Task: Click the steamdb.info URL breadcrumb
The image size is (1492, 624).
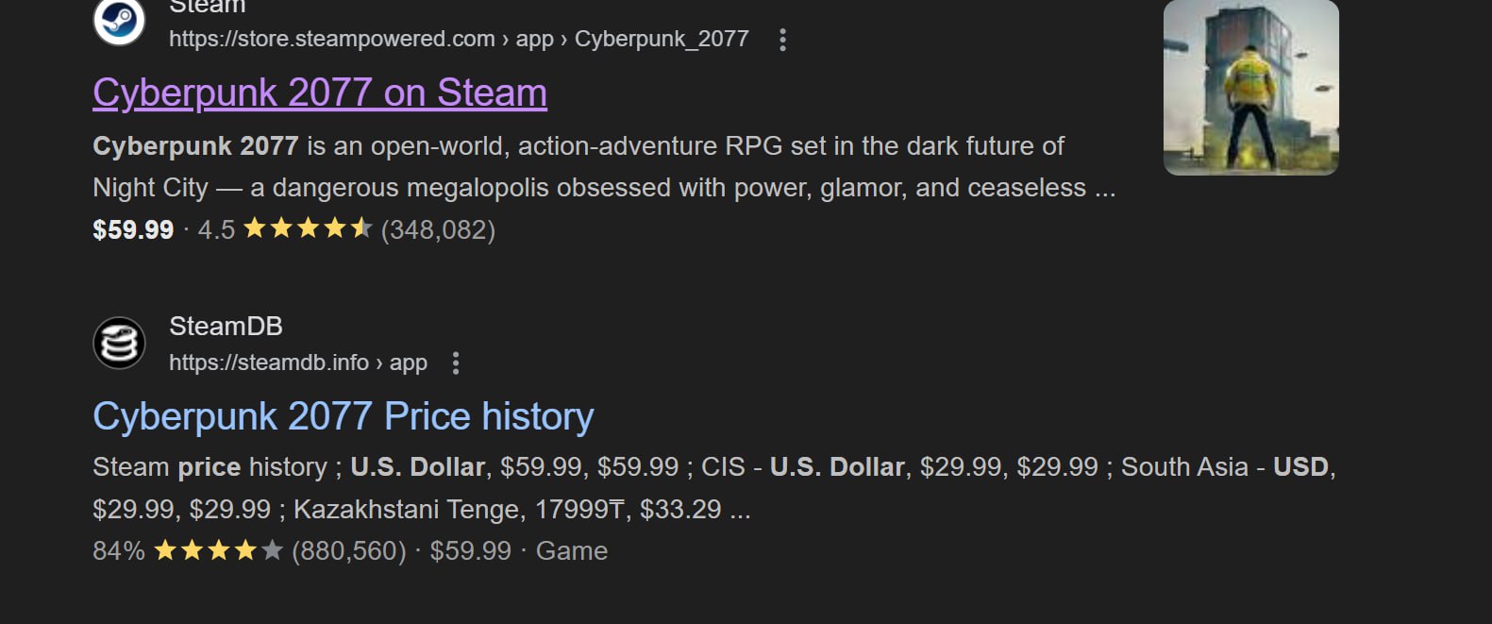Action: coord(297,363)
